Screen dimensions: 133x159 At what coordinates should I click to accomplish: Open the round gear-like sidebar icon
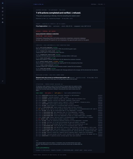click(x=3, y=19)
